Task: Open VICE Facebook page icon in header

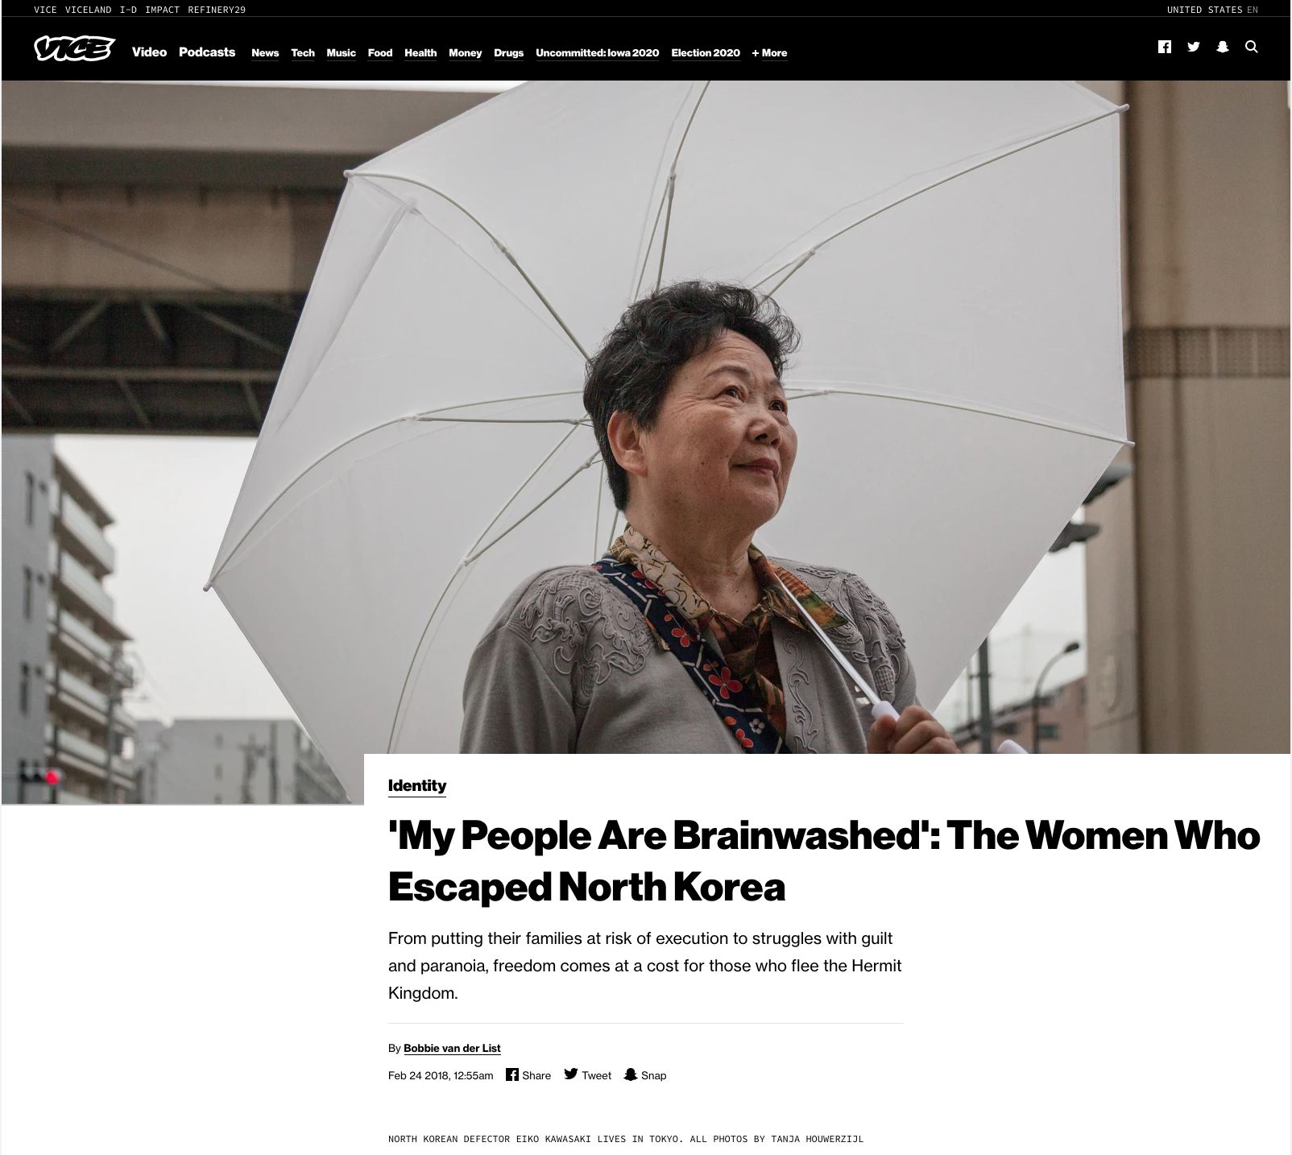Action: (x=1165, y=47)
